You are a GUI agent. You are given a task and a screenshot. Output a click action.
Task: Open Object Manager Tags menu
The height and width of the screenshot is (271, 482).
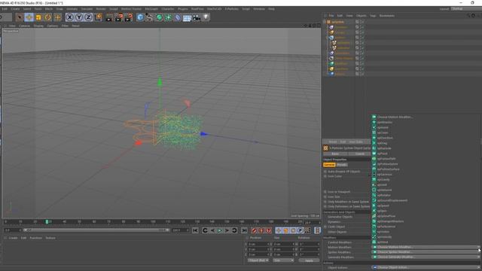pos(373,16)
